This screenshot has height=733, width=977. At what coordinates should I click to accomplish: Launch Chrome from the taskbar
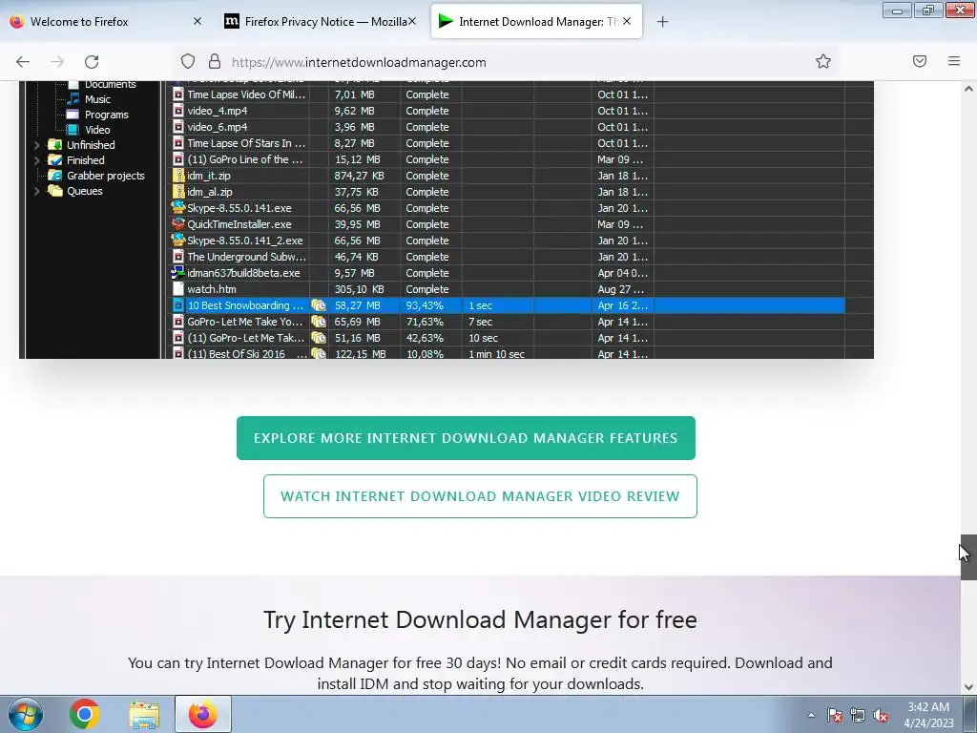pyautogui.click(x=85, y=714)
